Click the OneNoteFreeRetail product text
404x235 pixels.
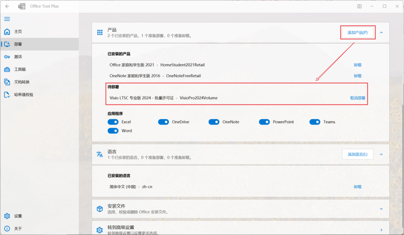tap(183, 76)
